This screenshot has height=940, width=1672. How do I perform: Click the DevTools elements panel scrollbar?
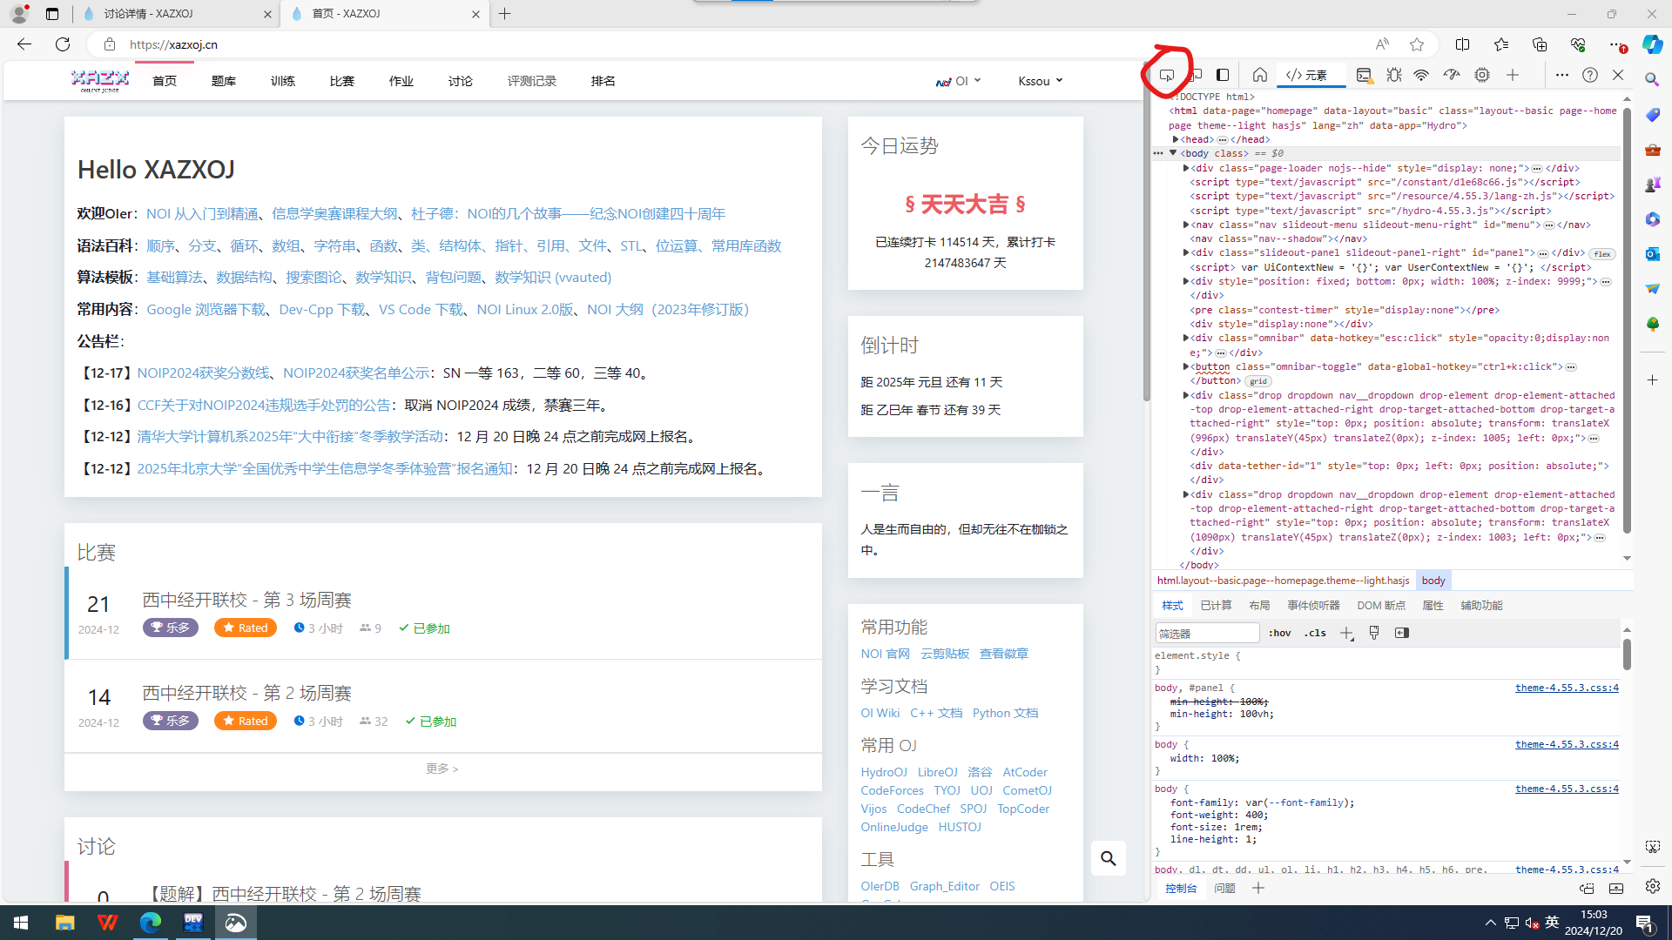[x=1626, y=322]
